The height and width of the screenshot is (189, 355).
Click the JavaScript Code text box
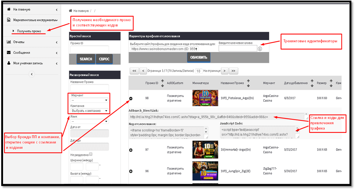(260, 132)
